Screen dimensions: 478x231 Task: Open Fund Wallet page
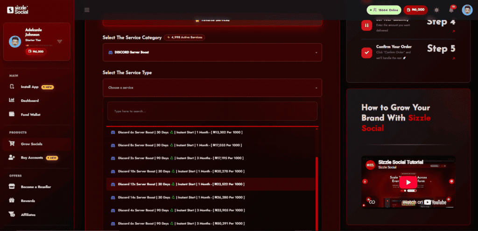pos(30,115)
